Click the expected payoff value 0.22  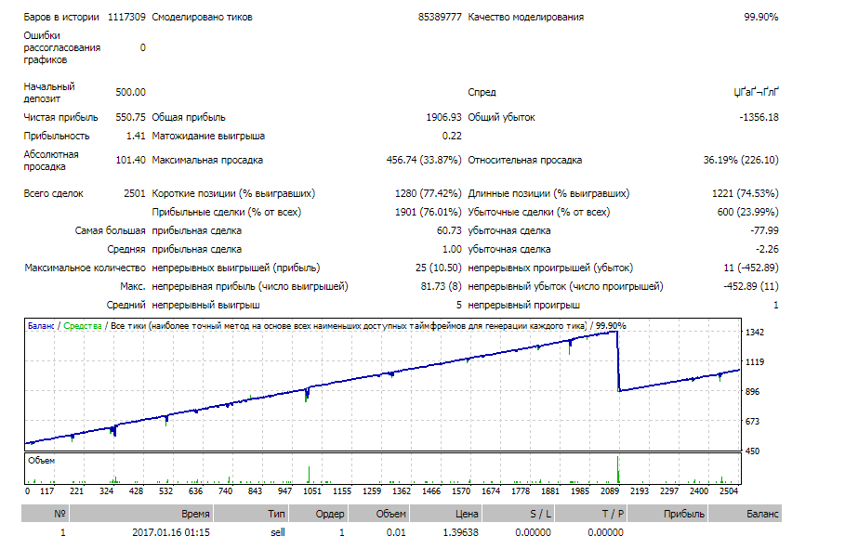[452, 136]
